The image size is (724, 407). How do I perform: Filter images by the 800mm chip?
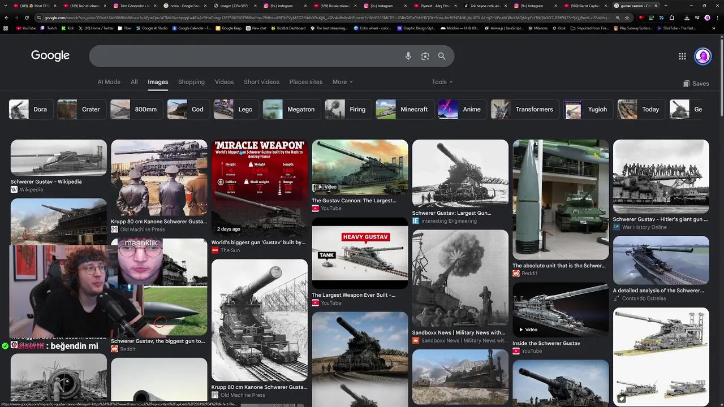pyautogui.click(x=136, y=109)
